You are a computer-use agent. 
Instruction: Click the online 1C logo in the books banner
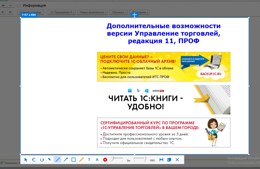point(158,91)
